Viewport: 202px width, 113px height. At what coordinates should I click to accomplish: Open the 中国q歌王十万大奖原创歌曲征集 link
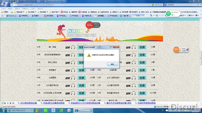pos(85,103)
